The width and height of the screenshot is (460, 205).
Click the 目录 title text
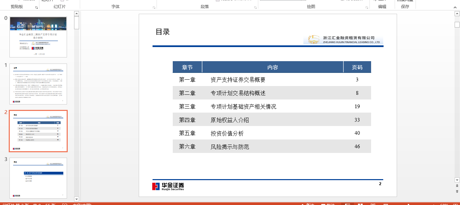tap(163, 32)
